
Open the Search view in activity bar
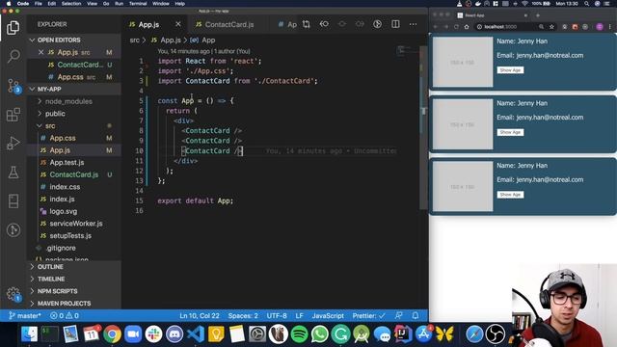pyautogui.click(x=13, y=56)
